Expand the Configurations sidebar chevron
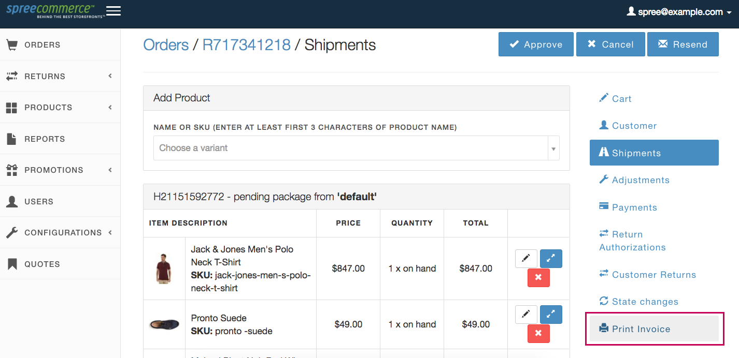Image resolution: width=739 pixels, height=358 pixels. pyautogui.click(x=110, y=233)
